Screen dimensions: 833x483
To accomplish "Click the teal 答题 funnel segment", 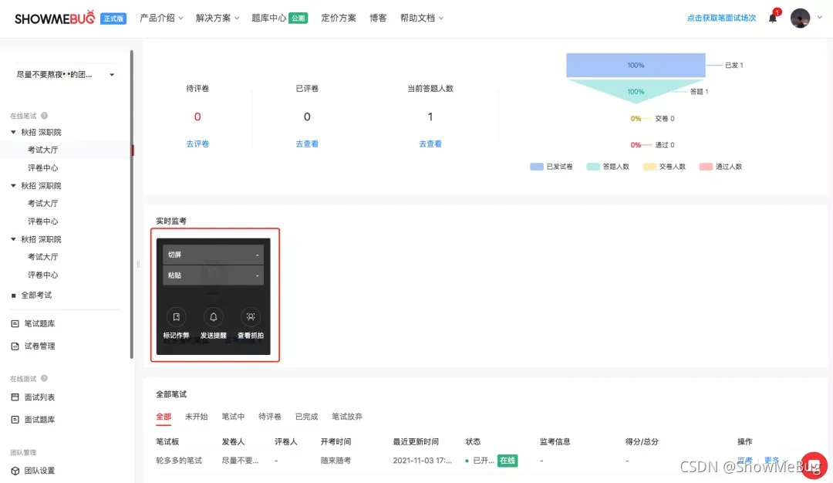I will 636,90.
